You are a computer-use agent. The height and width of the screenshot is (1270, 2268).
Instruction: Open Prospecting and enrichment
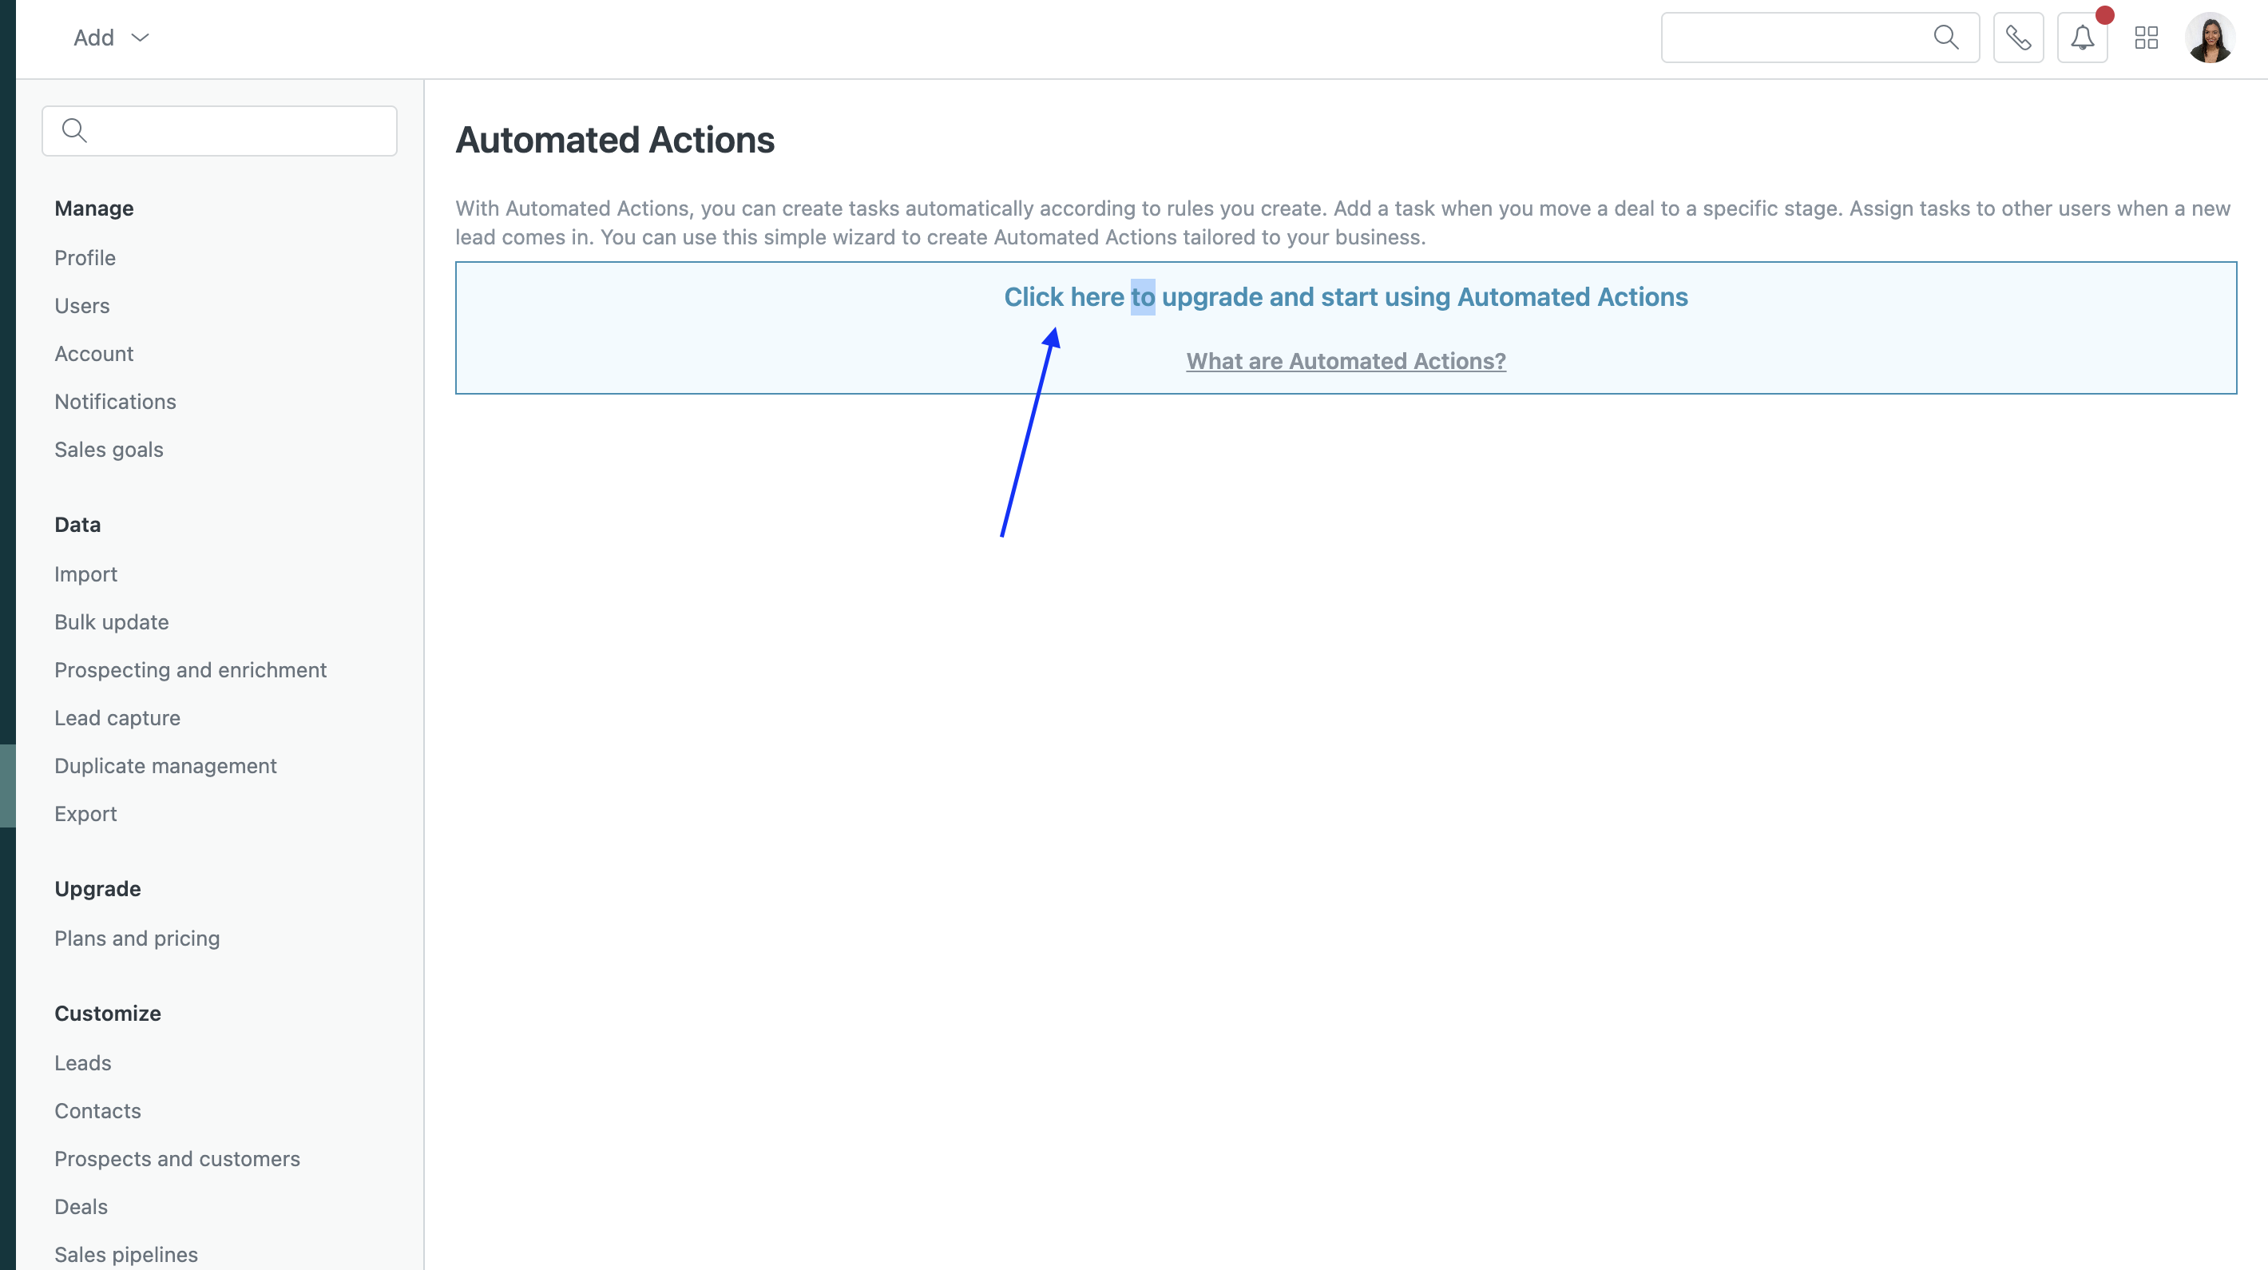pos(190,670)
